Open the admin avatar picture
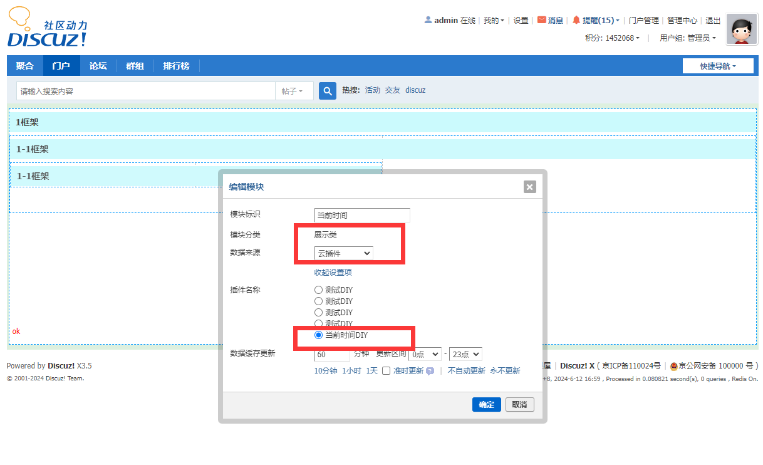Screen dimensions: 763x465 point(742,29)
